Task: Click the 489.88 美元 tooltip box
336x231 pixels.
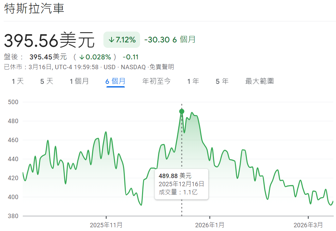Action: pyautogui.click(x=182, y=184)
